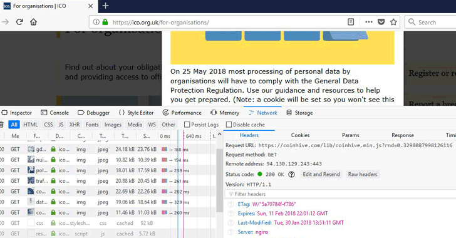Click thumbnail icon of the 'pol...' image request
Image resolution: width=456 pixels, height=238 pixels.
tap(31, 170)
